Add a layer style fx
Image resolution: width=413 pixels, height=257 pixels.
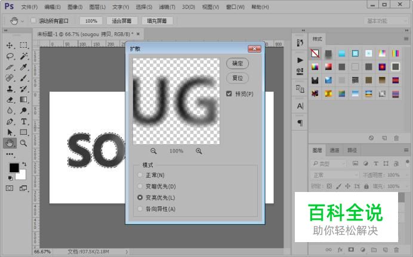tap(340, 250)
